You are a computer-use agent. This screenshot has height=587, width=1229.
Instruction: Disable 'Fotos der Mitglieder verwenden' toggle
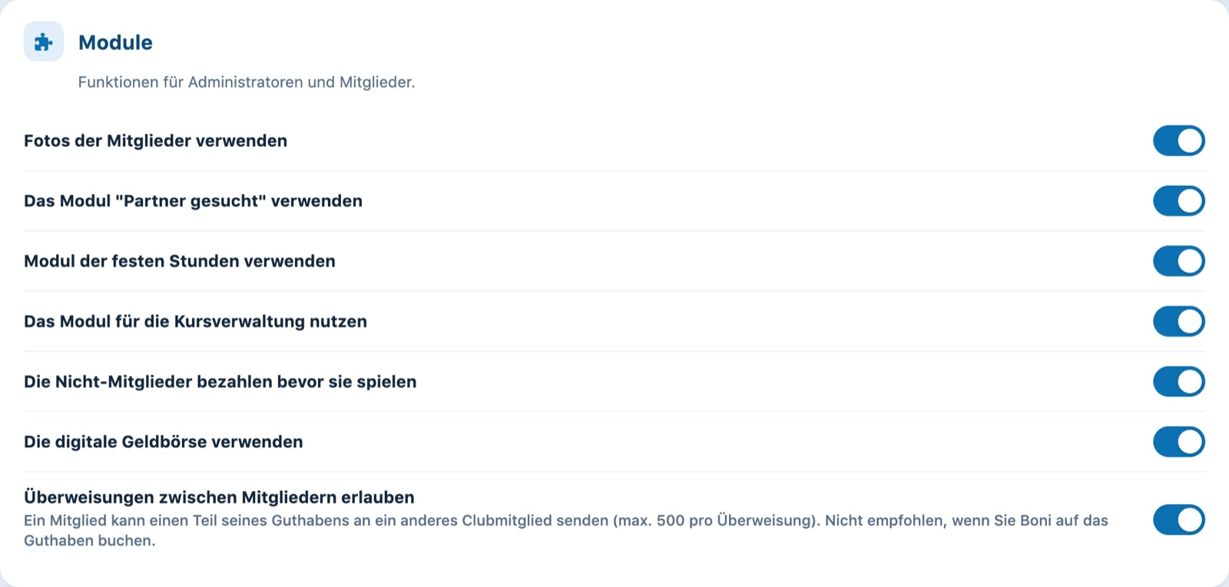(x=1178, y=141)
